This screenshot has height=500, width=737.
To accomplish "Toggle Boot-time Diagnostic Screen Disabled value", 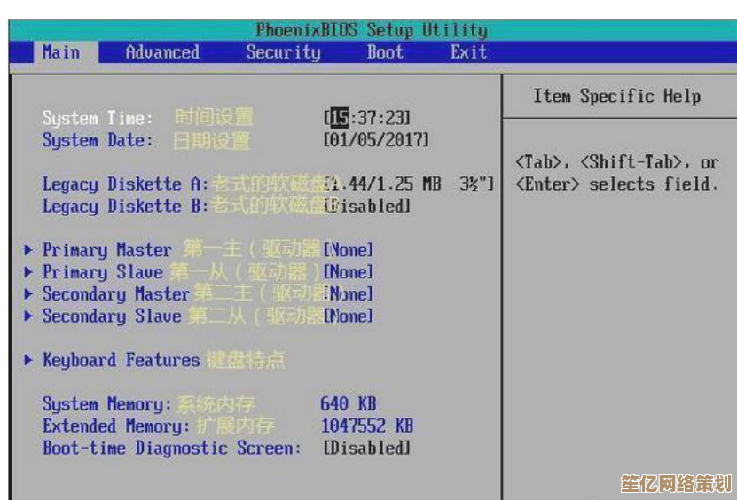I will [x=367, y=448].
